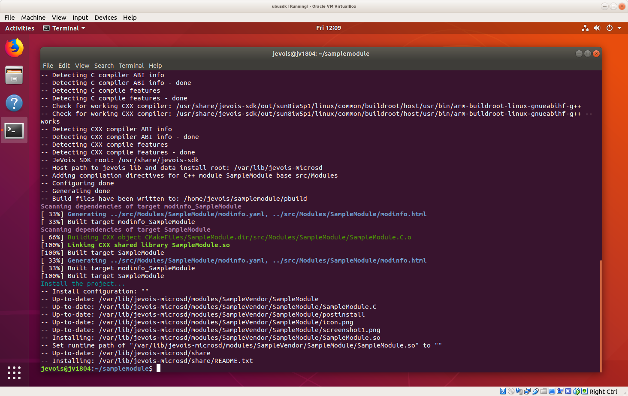The width and height of the screenshot is (628, 396).
Task: Click the Up-to-date screenshot1.png output line
Action: pos(210,330)
